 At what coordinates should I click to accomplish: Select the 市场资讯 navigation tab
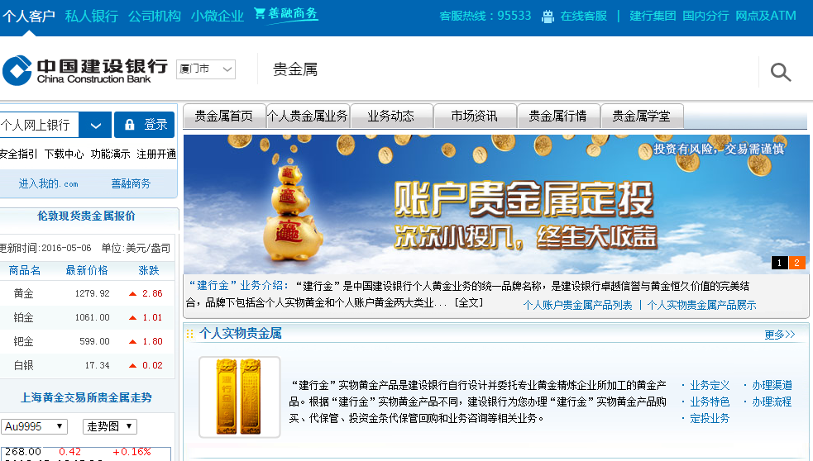(475, 116)
